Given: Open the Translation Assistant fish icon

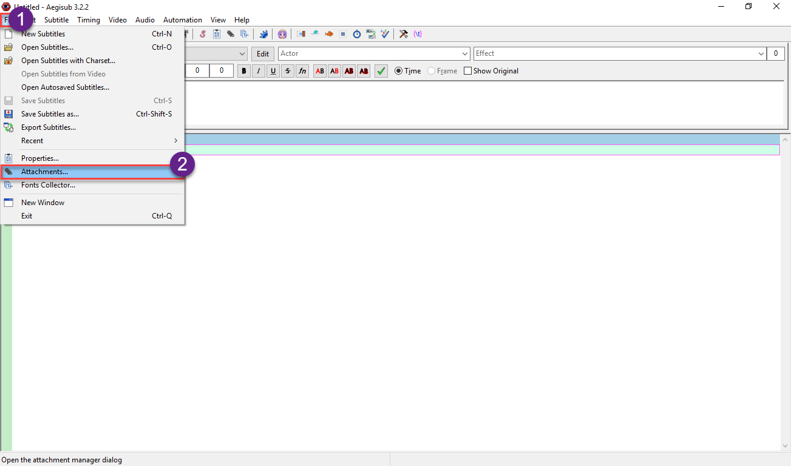Looking at the screenshot, I should tap(329, 34).
